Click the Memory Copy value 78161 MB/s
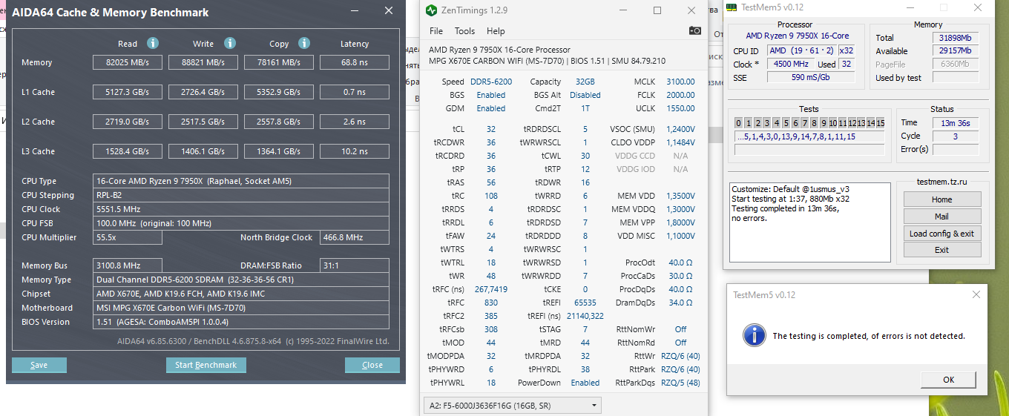This screenshot has height=416, width=1009. (279, 62)
